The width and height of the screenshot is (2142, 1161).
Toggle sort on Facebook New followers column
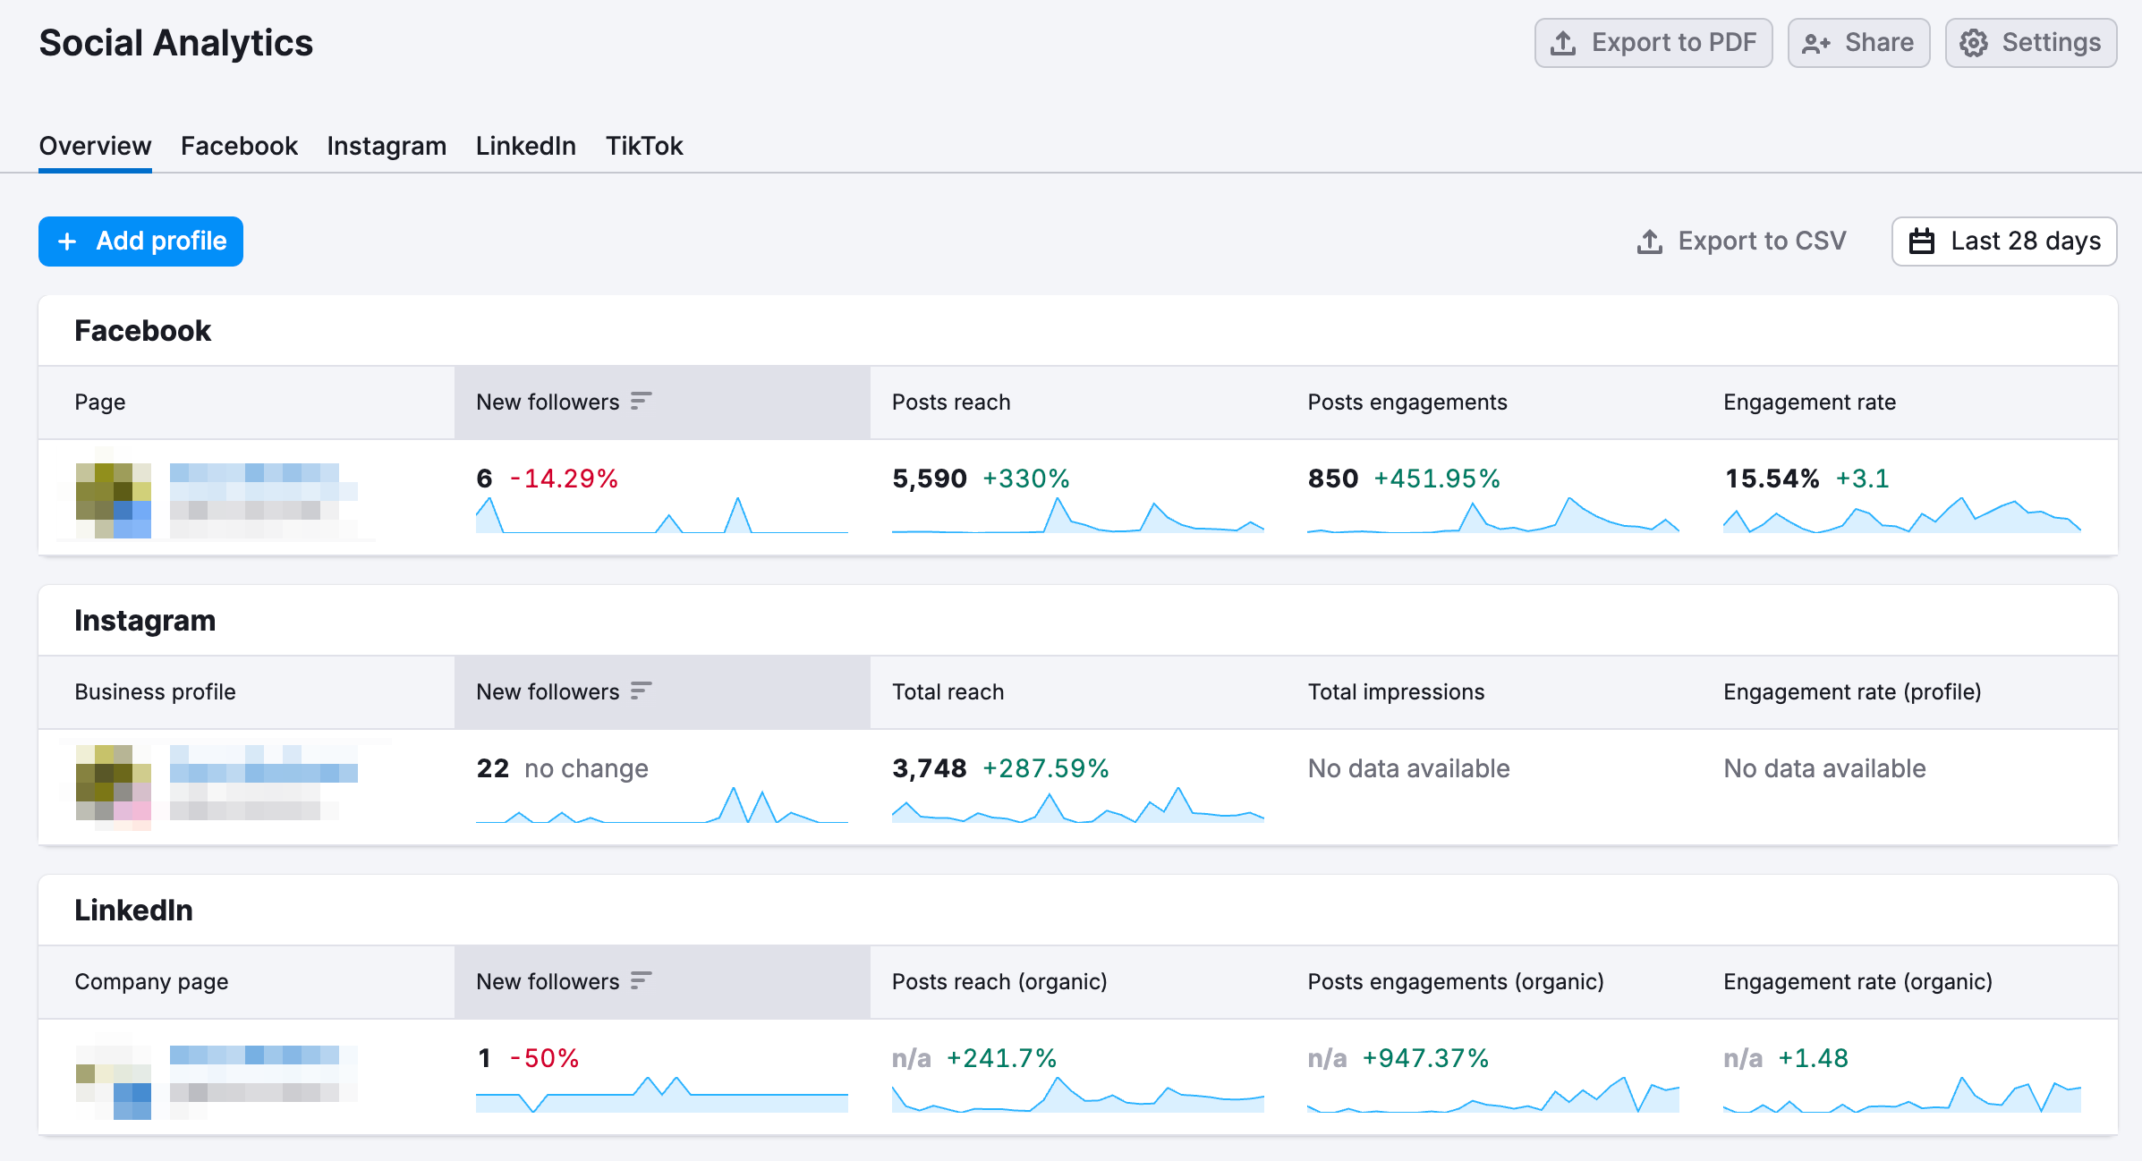coord(639,402)
